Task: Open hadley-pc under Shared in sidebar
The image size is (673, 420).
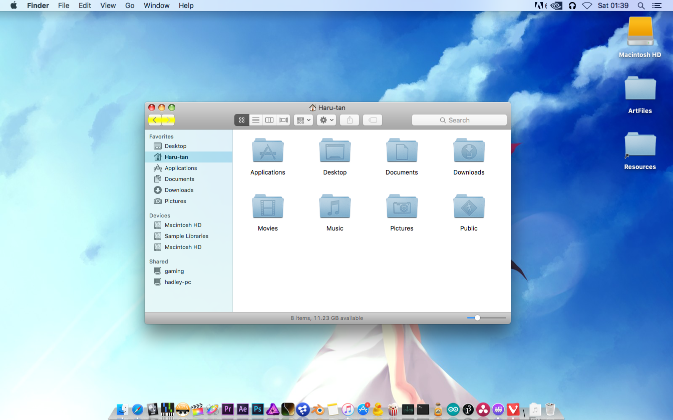Action: click(178, 282)
